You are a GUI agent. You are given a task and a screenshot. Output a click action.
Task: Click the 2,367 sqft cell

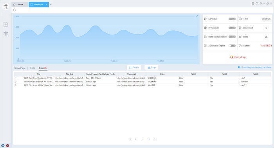[x=255, y=82]
